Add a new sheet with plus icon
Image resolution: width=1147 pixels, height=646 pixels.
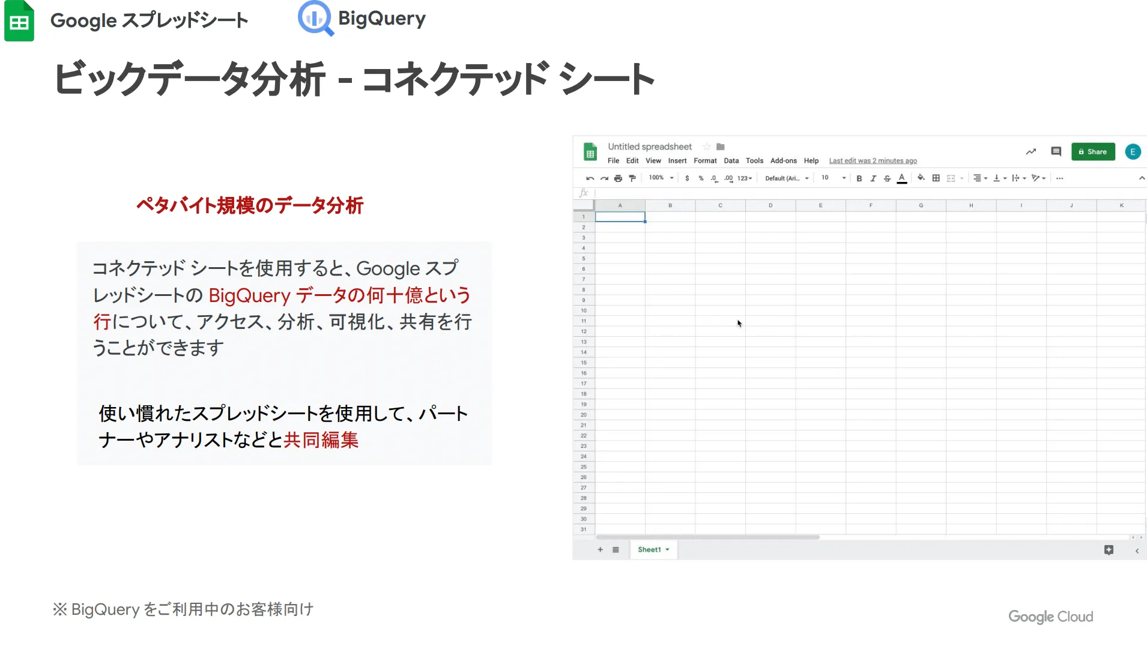(x=600, y=549)
